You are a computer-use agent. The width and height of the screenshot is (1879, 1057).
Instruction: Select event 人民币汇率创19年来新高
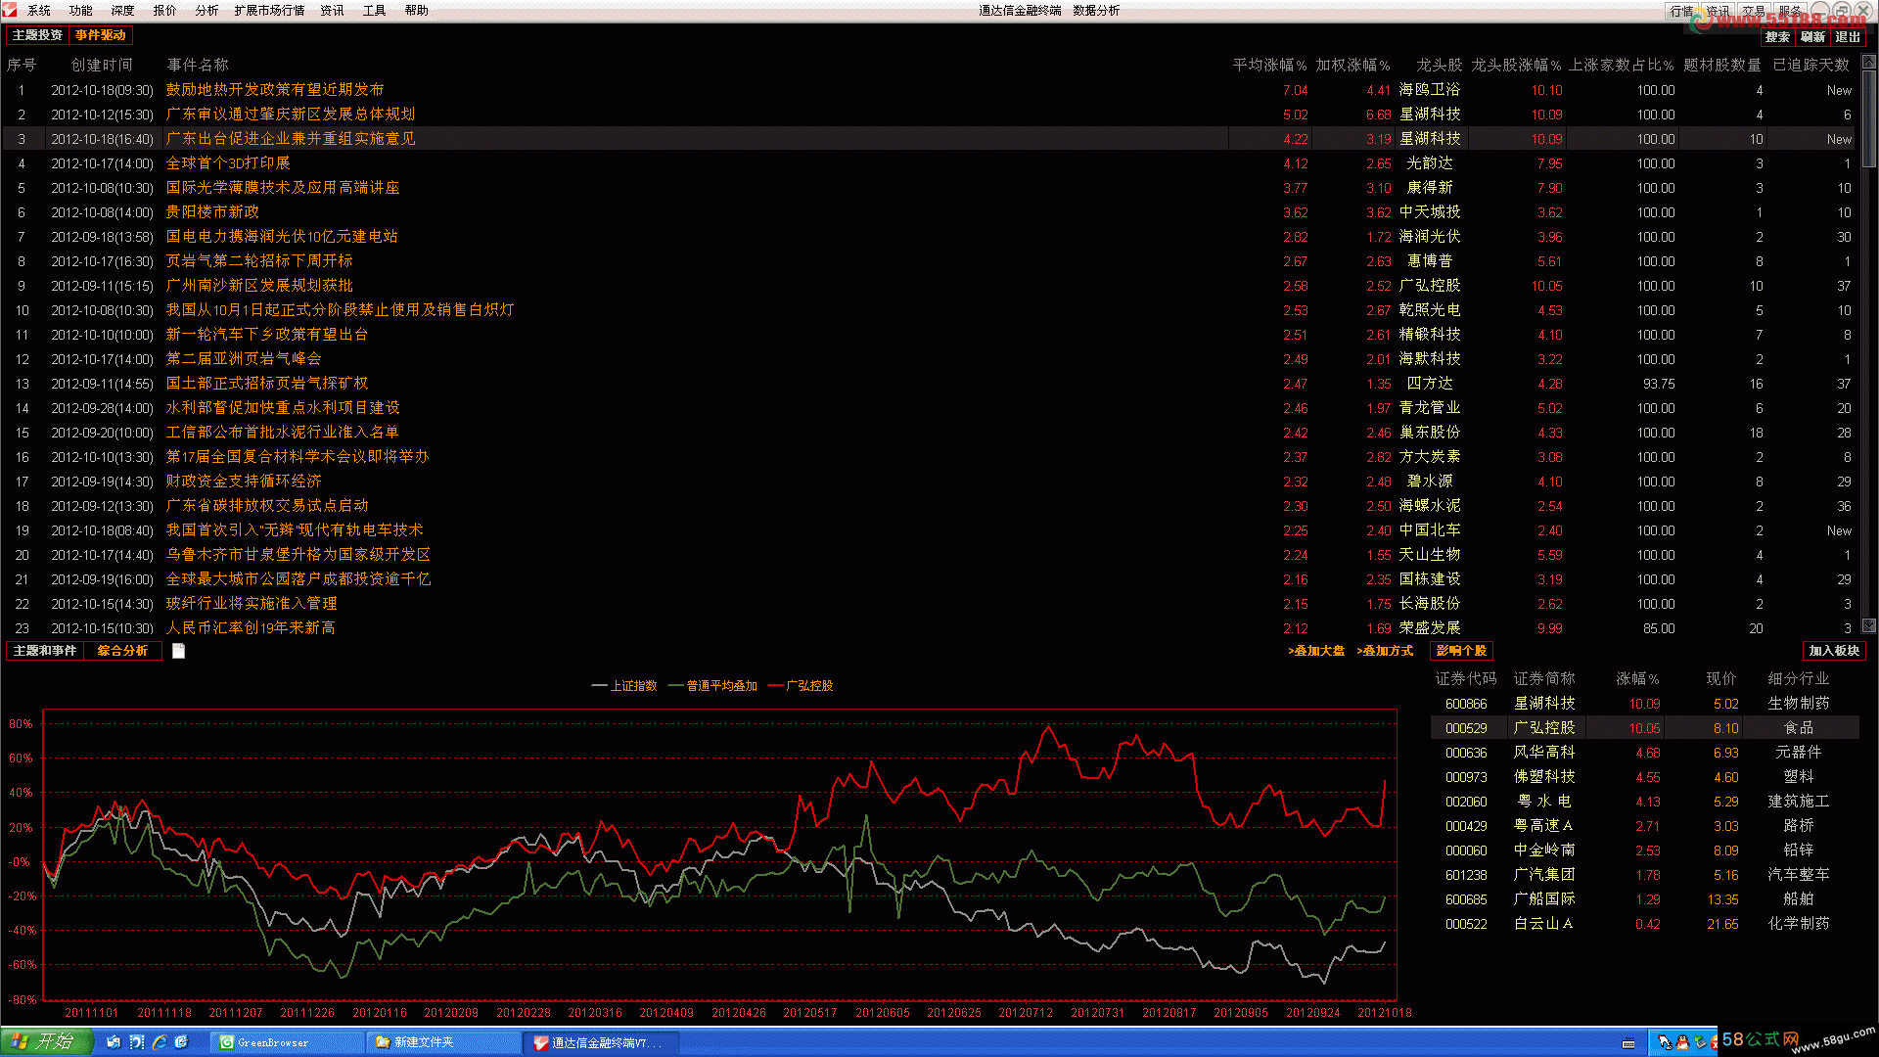point(251,628)
